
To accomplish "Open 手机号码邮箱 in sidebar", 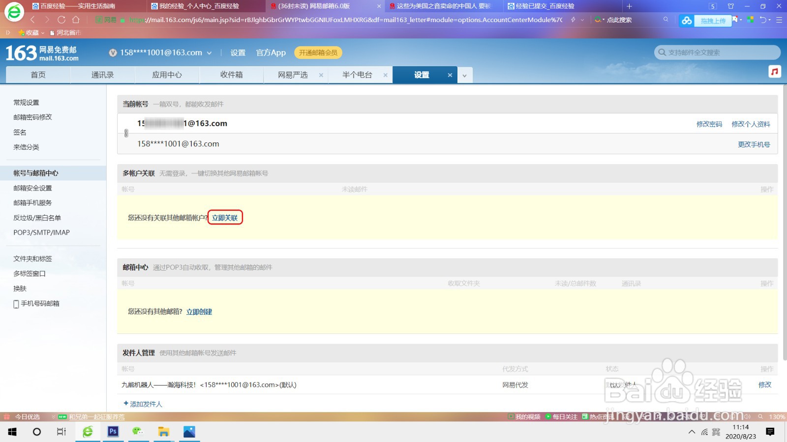I will 36,304.
